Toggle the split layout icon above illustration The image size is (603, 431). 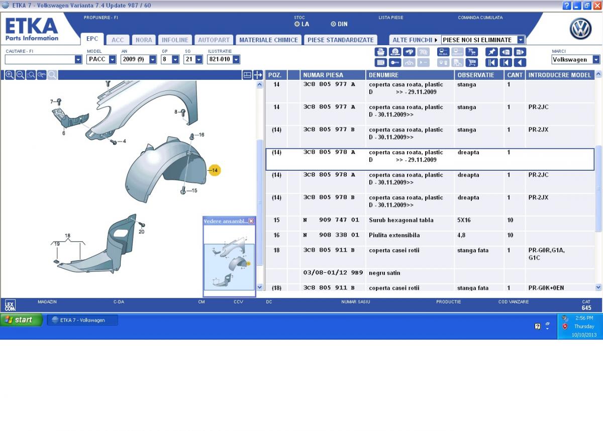point(247,75)
